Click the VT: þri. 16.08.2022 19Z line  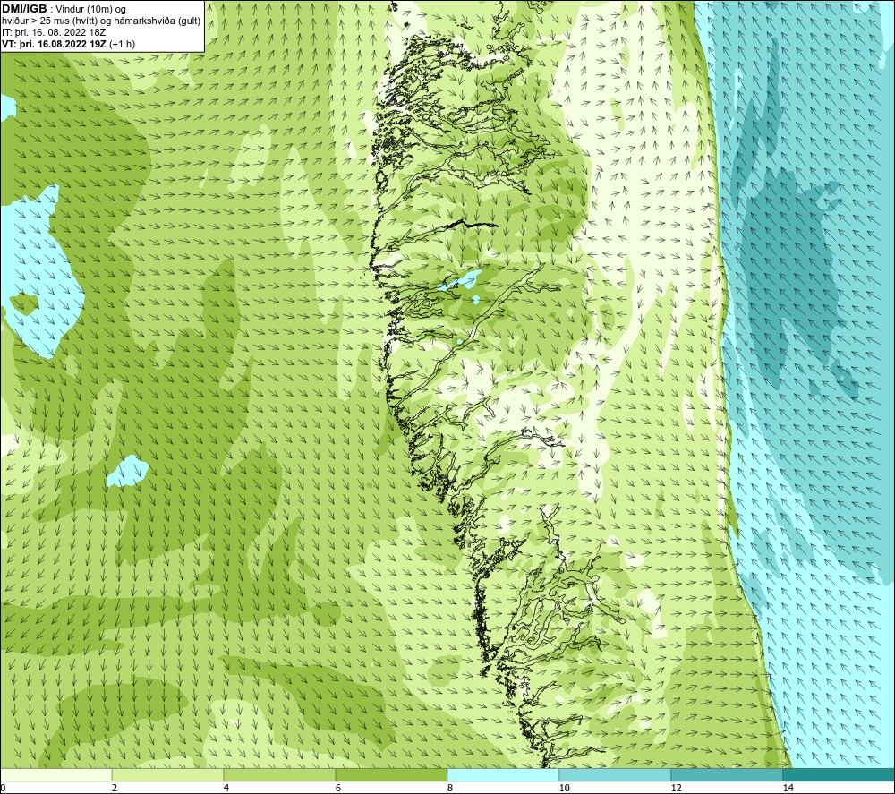click(69, 44)
